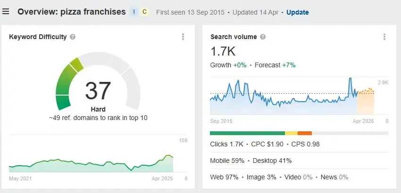The width and height of the screenshot is (401, 193).
Task: Click the commercial intent badge "C"
Action: tap(144, 12)
